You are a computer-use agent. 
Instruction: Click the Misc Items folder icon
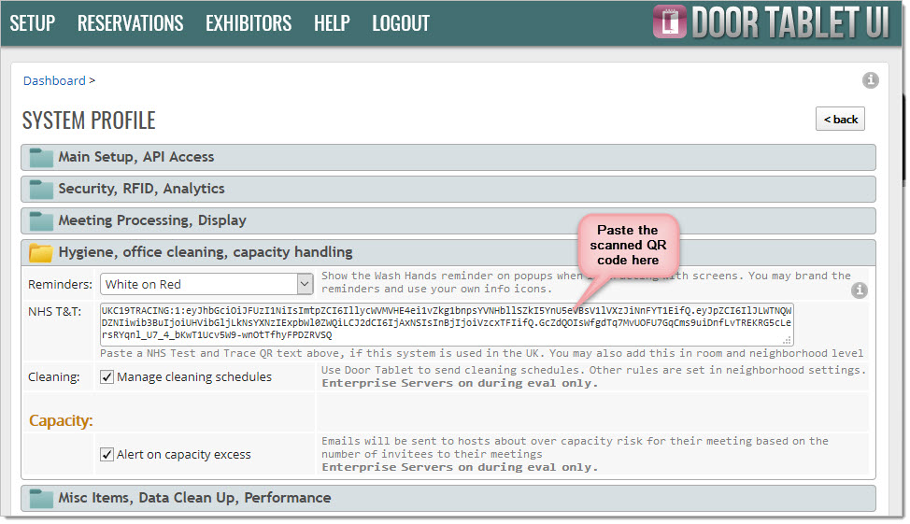pyautogui.click(x=41, y=499)
